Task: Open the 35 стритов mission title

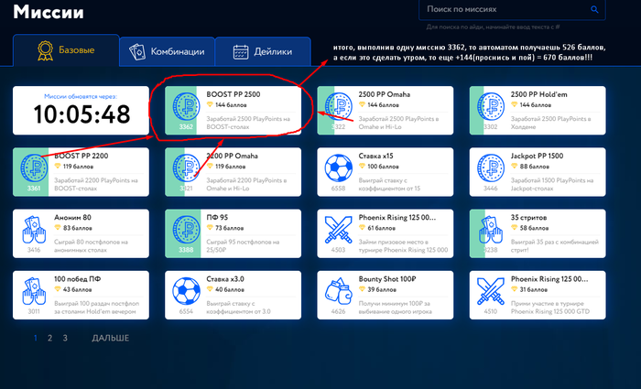Action: [528, 218]
